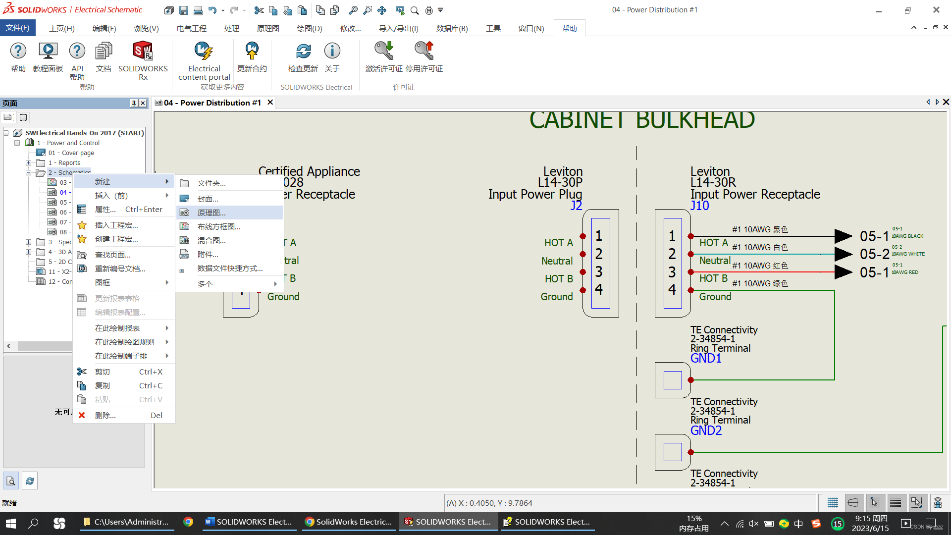Expand the Multiple submenu arrow

(x=275, y=284)
